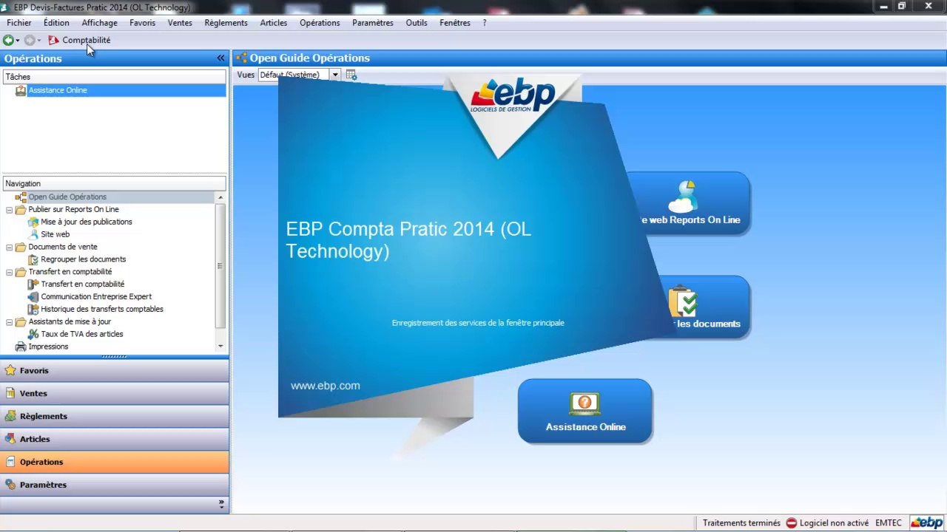Go back with the green arrow button
This screenshot has height=532, width=947.
(8, 40)
